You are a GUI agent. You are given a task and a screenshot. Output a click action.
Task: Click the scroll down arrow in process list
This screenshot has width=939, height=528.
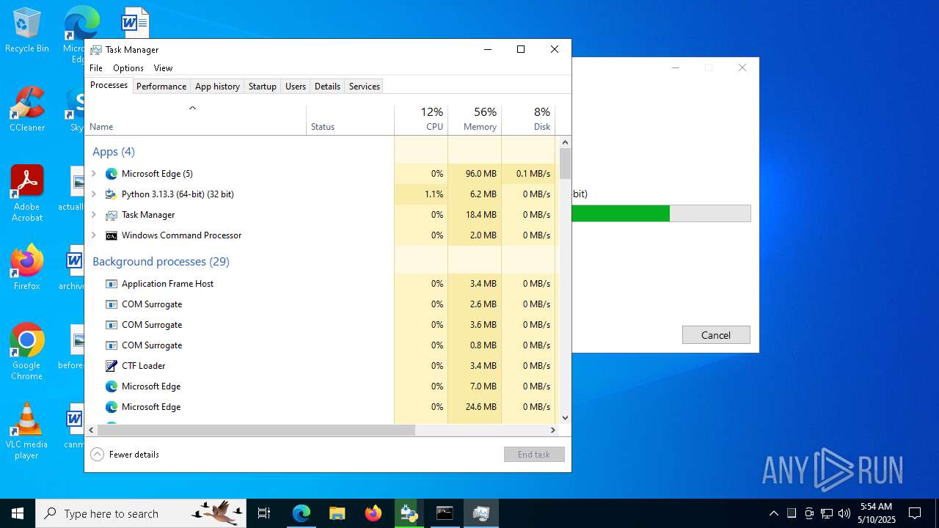pyautogui.click(x=565, y=418)
